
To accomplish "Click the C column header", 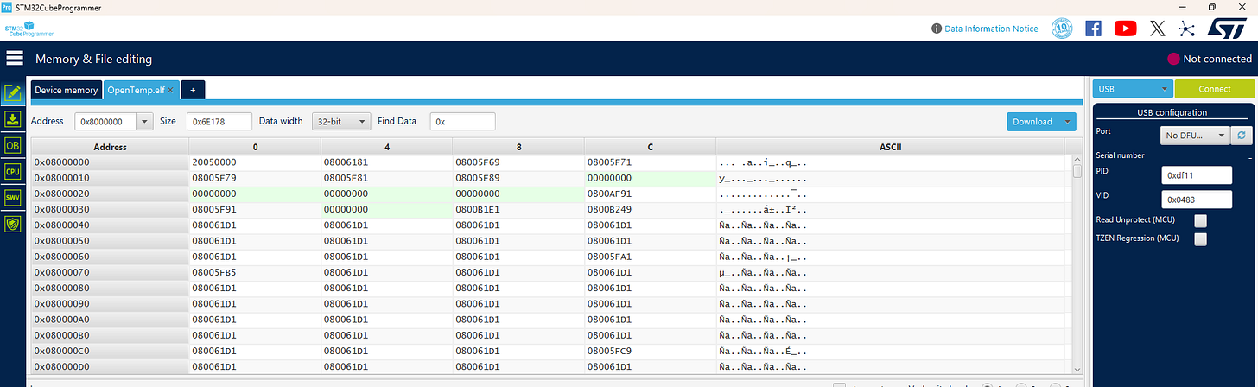I will tap(650, 147).
